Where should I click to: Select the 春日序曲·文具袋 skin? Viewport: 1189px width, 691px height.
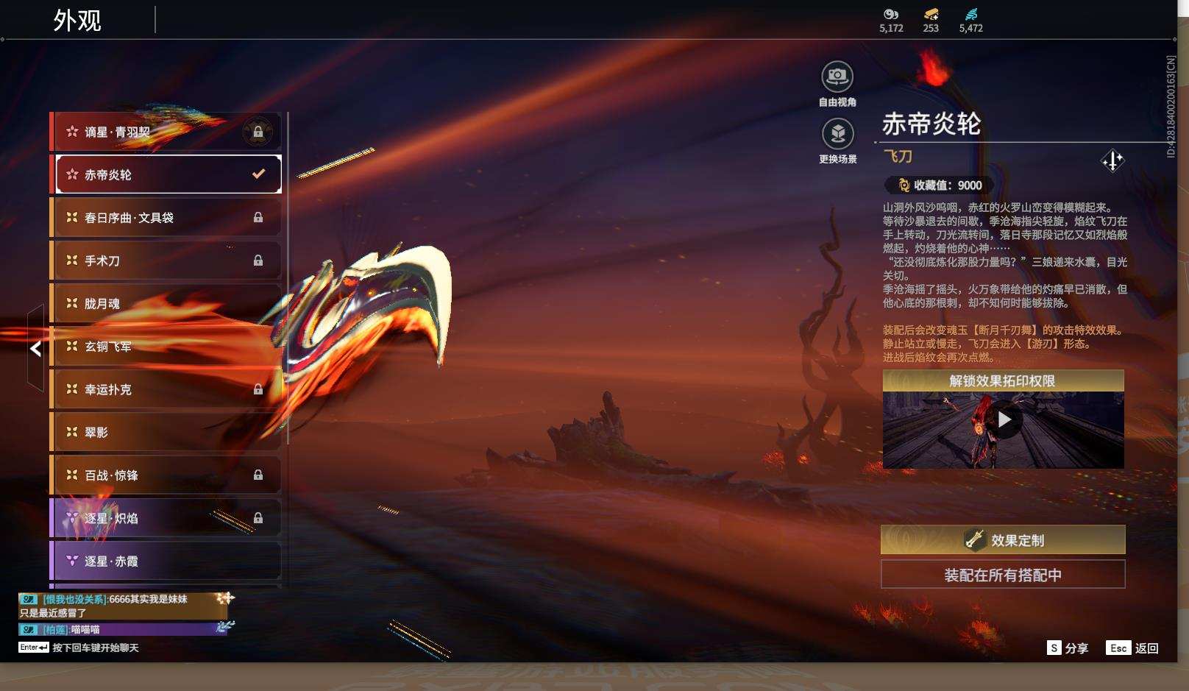(x=166, y=217)
